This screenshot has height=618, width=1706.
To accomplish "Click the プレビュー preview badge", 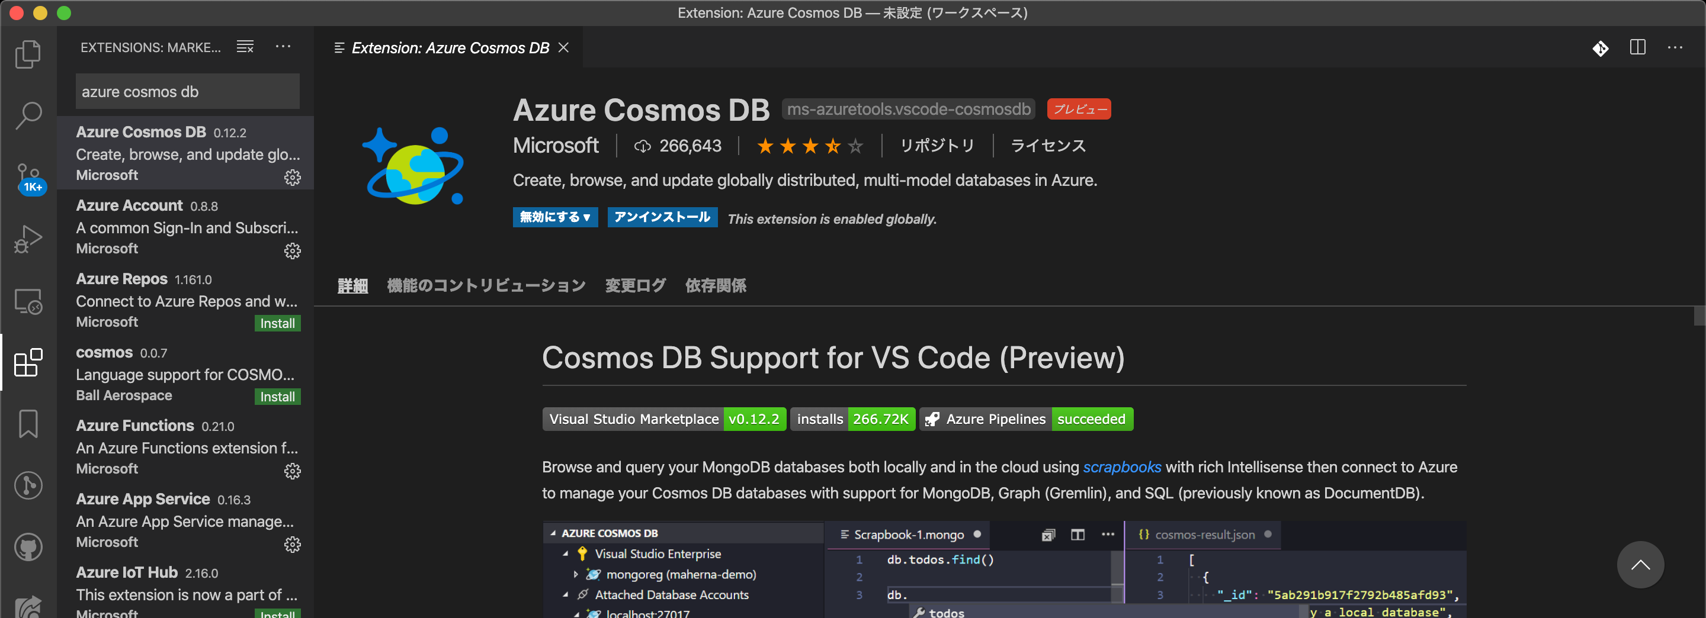I will [x=1079, y=109].
